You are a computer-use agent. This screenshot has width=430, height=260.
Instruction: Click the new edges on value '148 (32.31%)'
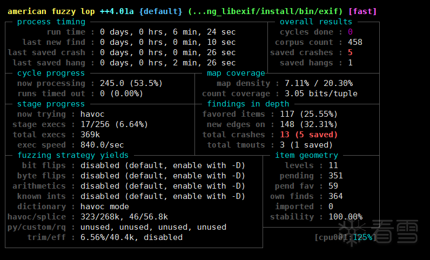tap(309, 124)
